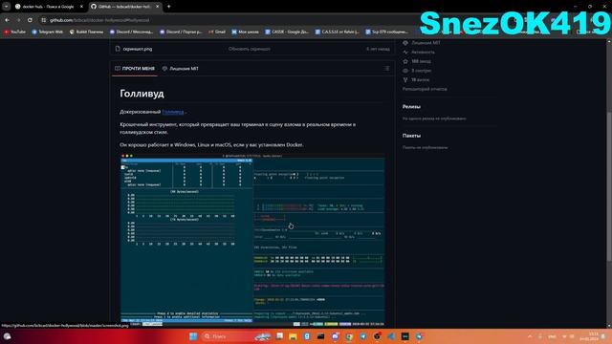Open the Обновить скриншот commit message
Viewport: 612px width, 344px height.
pyautogui.click(x=249, y=49)
